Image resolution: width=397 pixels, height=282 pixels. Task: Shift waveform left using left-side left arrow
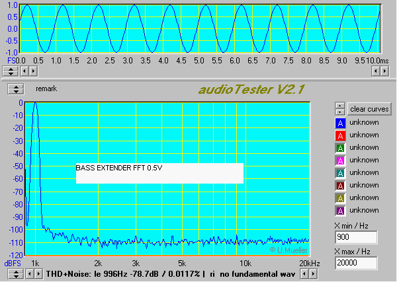(x=24, y=71)
